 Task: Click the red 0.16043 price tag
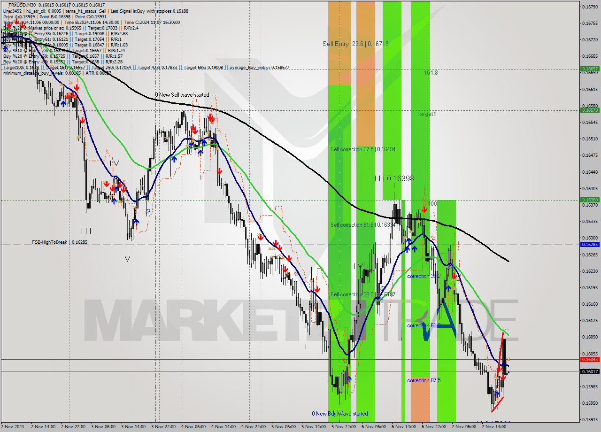click(590, 359)
